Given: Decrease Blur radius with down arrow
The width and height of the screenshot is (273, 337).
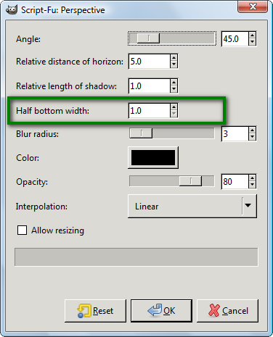Looking at the screenshot, I should 252,137.
